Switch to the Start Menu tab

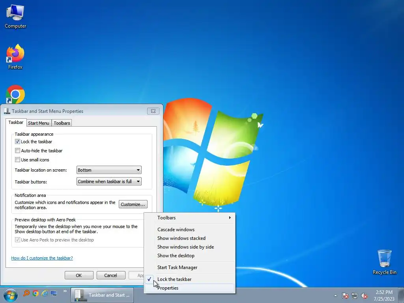click(39, 123)
